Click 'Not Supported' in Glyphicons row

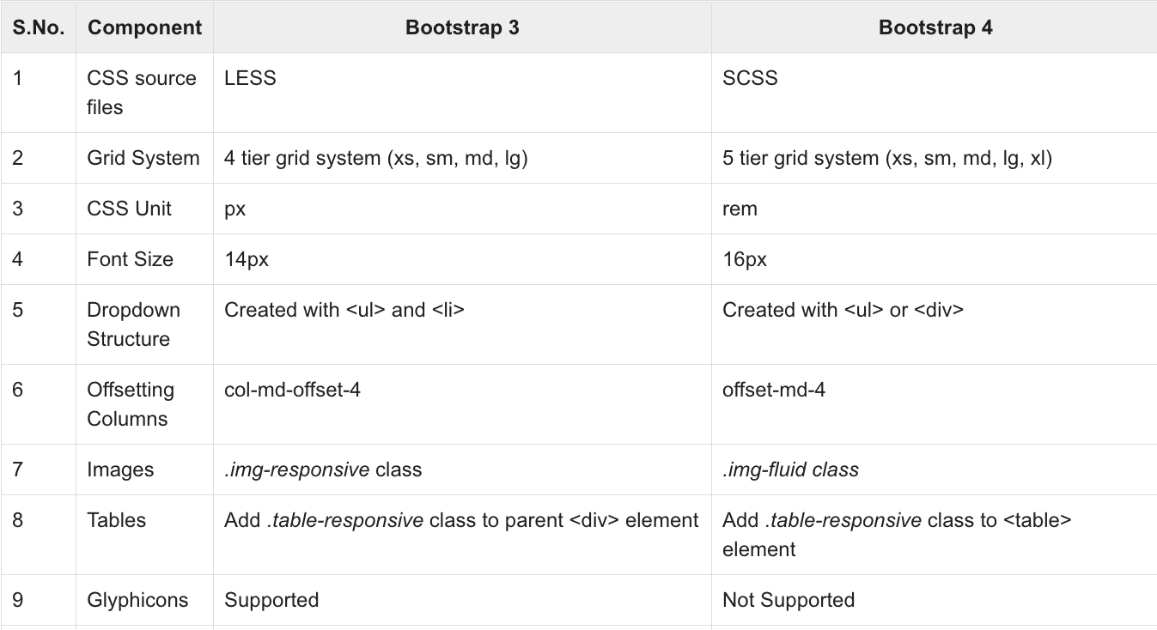[789, 600]
